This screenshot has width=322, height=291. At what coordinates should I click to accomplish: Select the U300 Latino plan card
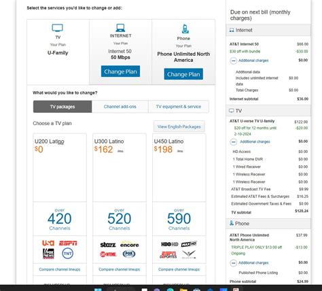(120, 168)
